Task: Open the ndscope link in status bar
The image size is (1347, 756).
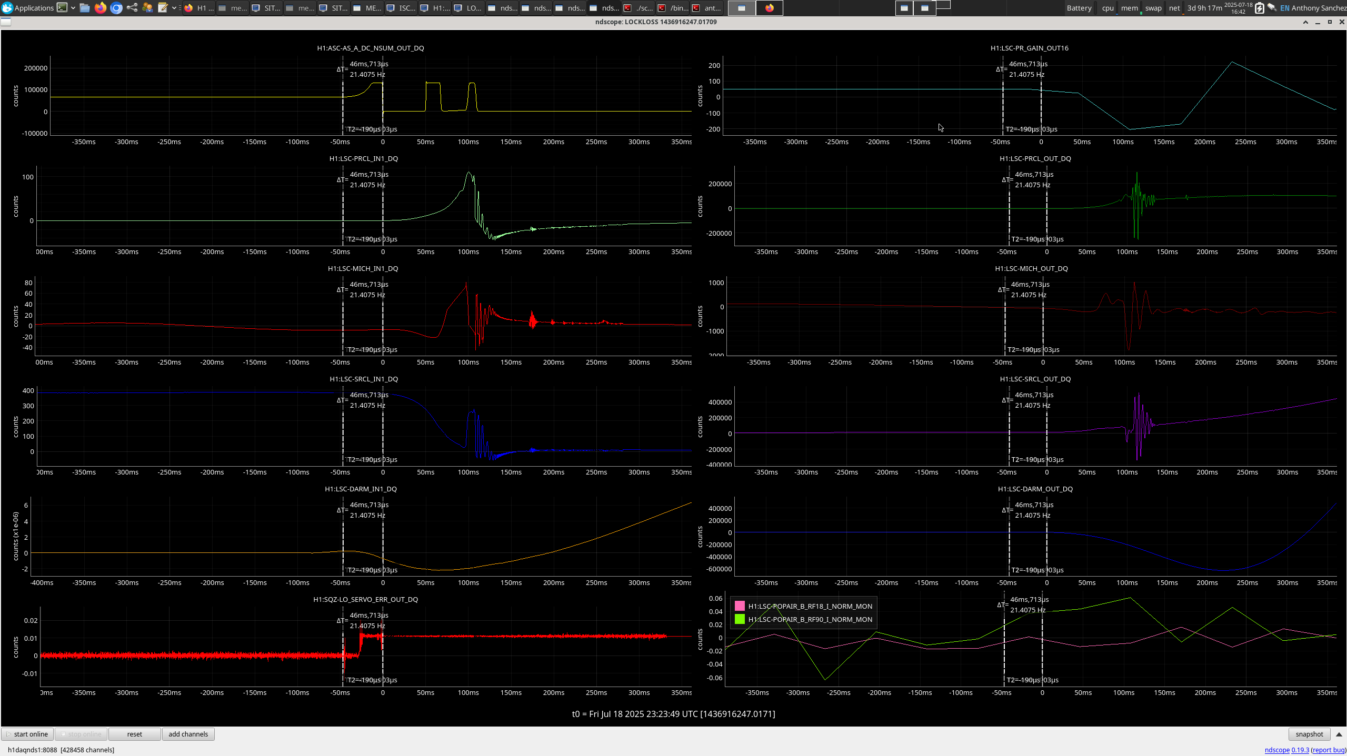Action: tap(1277, 750)
